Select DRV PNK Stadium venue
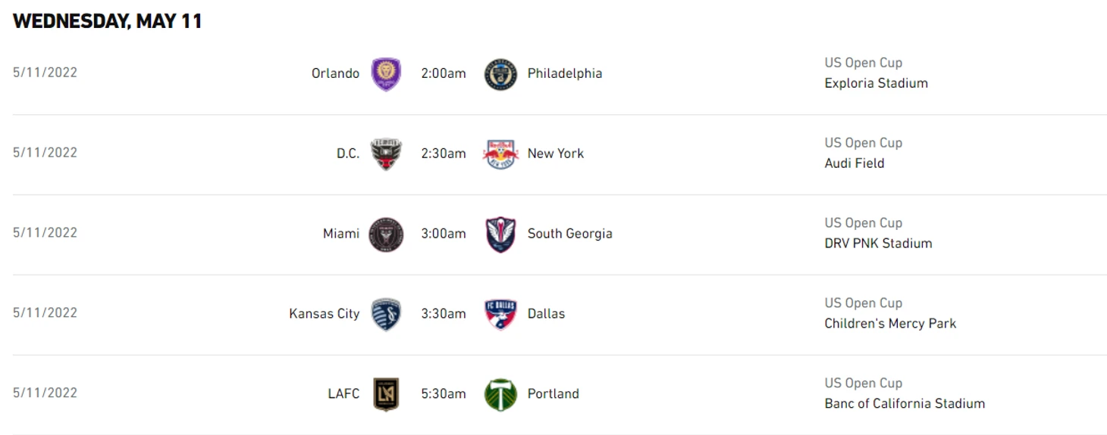1107x435 pixels. pos(879,244)
